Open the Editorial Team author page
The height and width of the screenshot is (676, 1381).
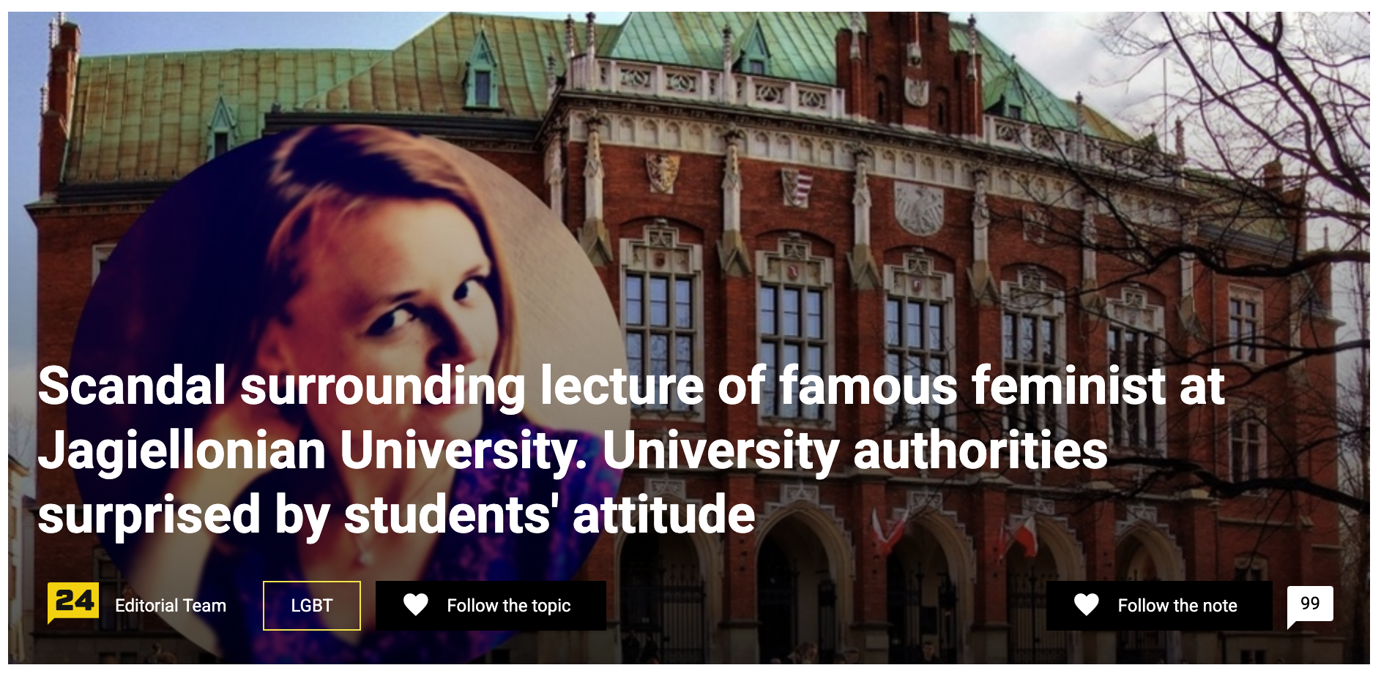[x=170, y=606]
